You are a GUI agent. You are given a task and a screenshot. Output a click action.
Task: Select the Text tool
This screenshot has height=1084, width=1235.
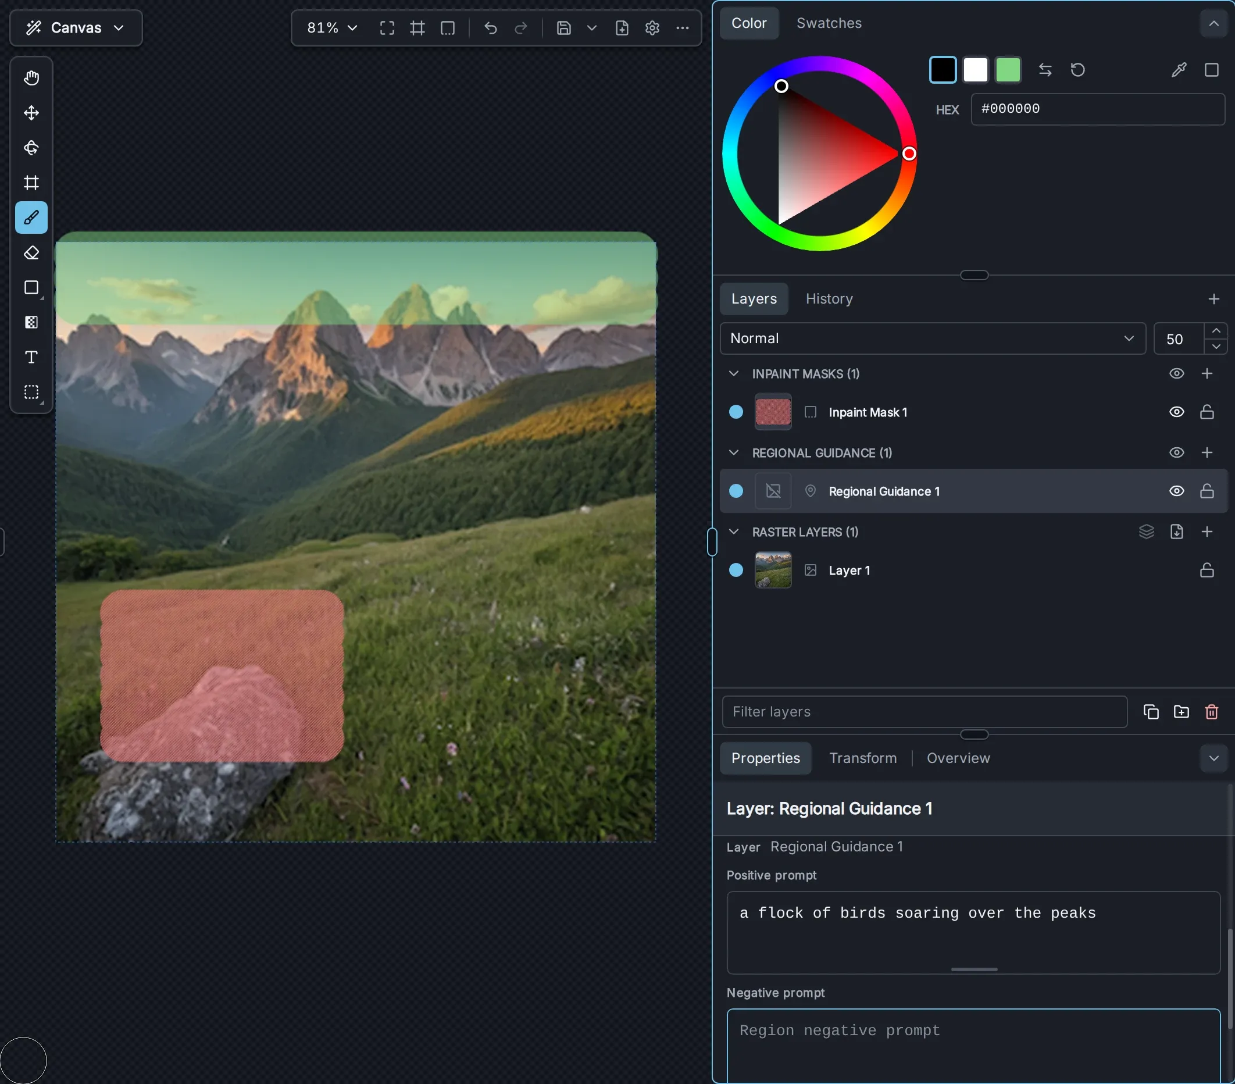[x=31, y=357]
